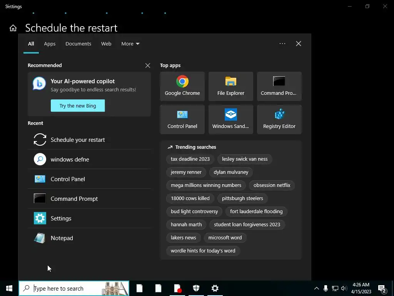Launch Windows Sandbox tile
394x296 pixels.
pos(231,119)
